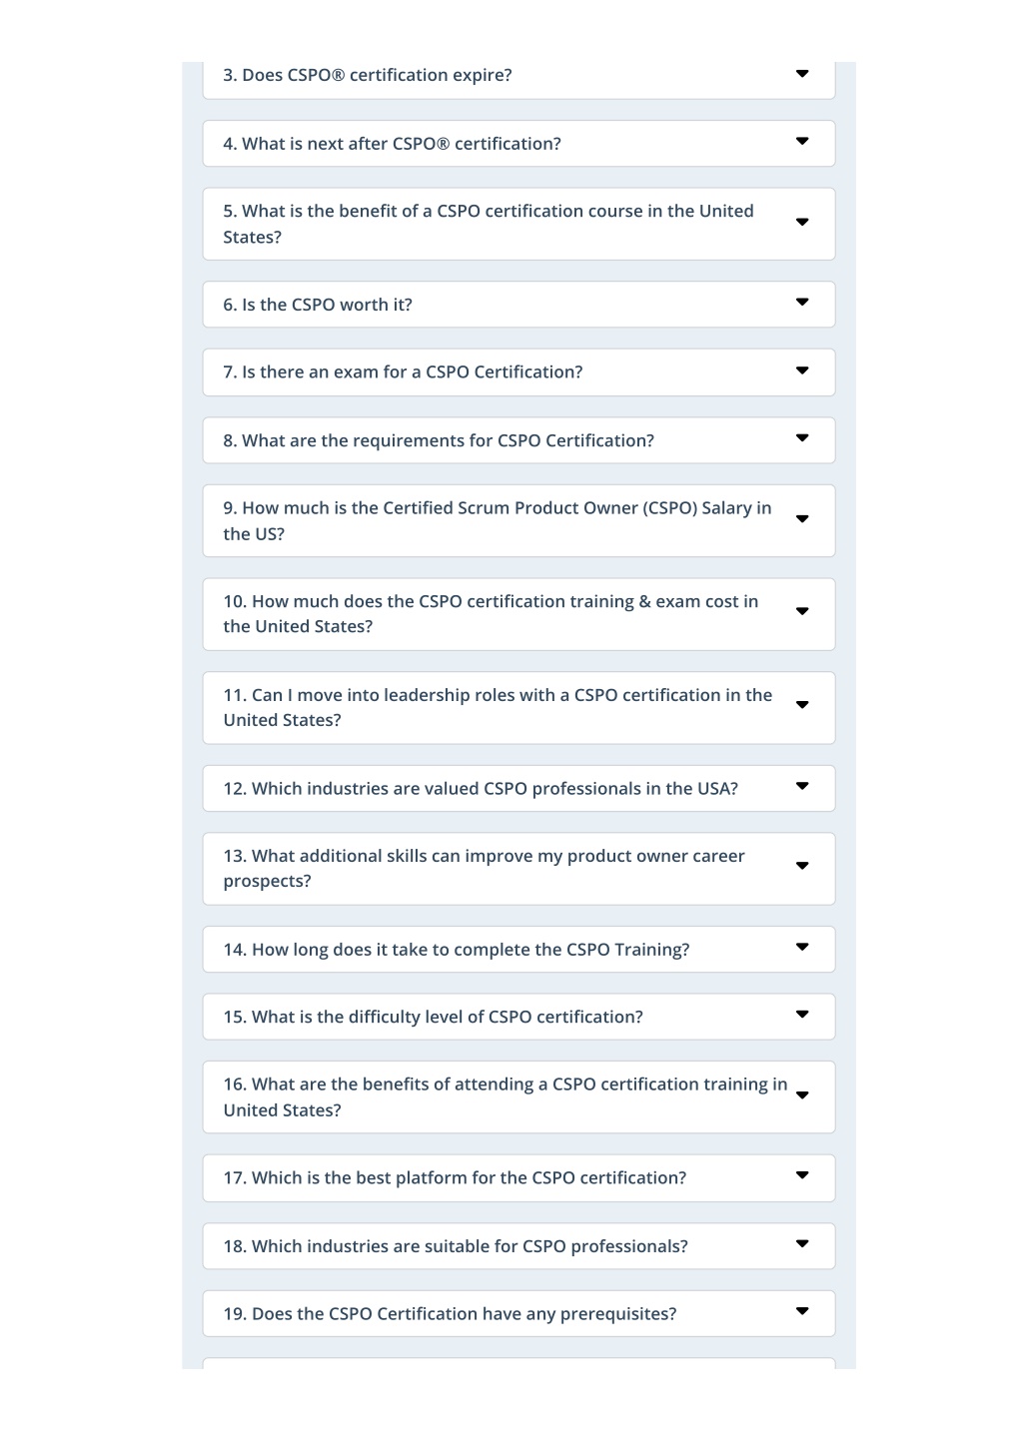Expand arrow for leadership roles question 11

802,705
